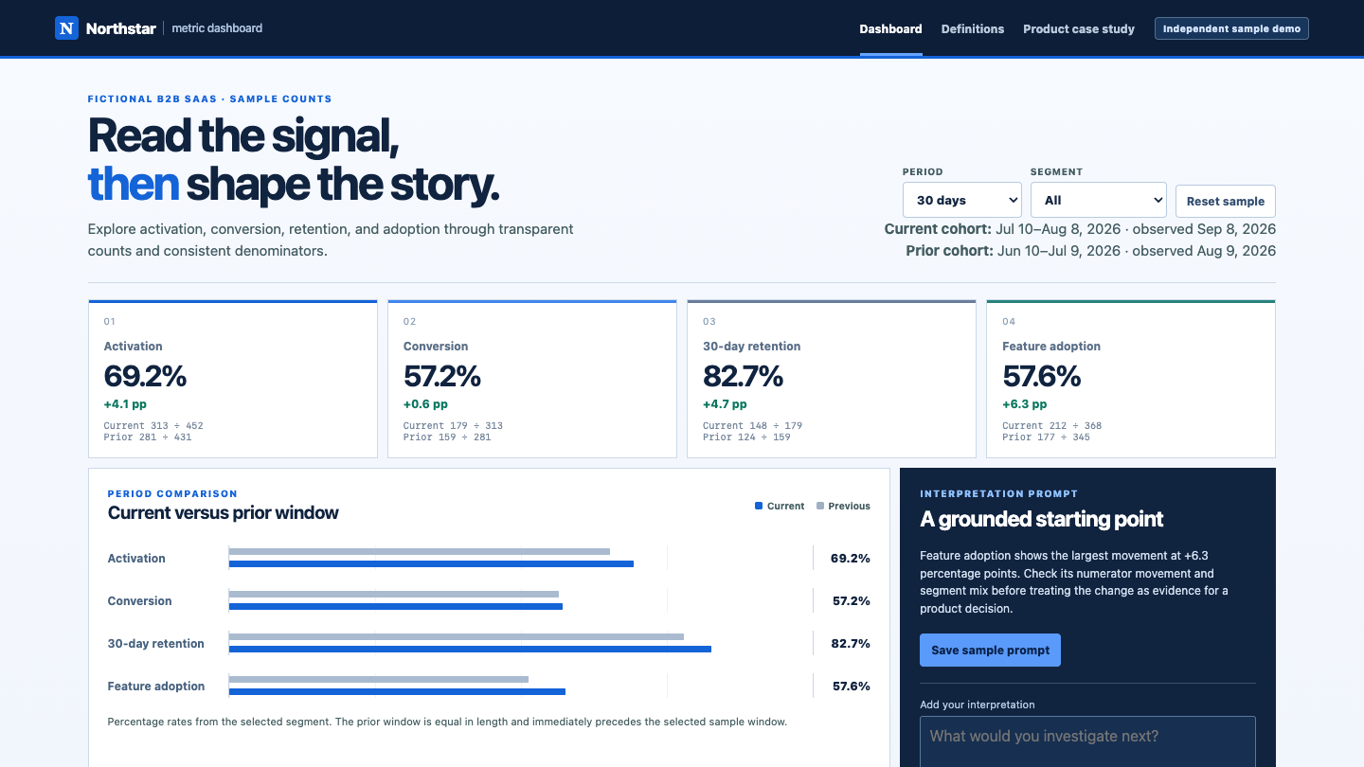This screenshot has width=1364, height=767.
Task: Click the Reset sample button
Action: point(1225,201)
